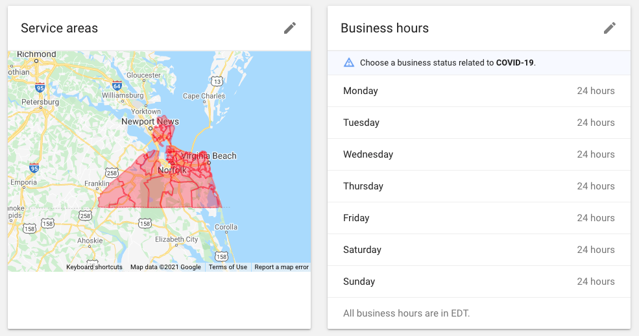Click the Thursday hours row
The height and width of the screenshot is (336, 639).
pyautogui.click(x=479, y=186)
